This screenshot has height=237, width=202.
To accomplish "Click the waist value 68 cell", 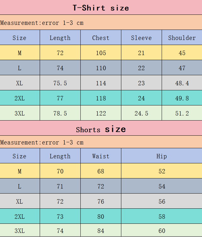I will tap(101, 171).
